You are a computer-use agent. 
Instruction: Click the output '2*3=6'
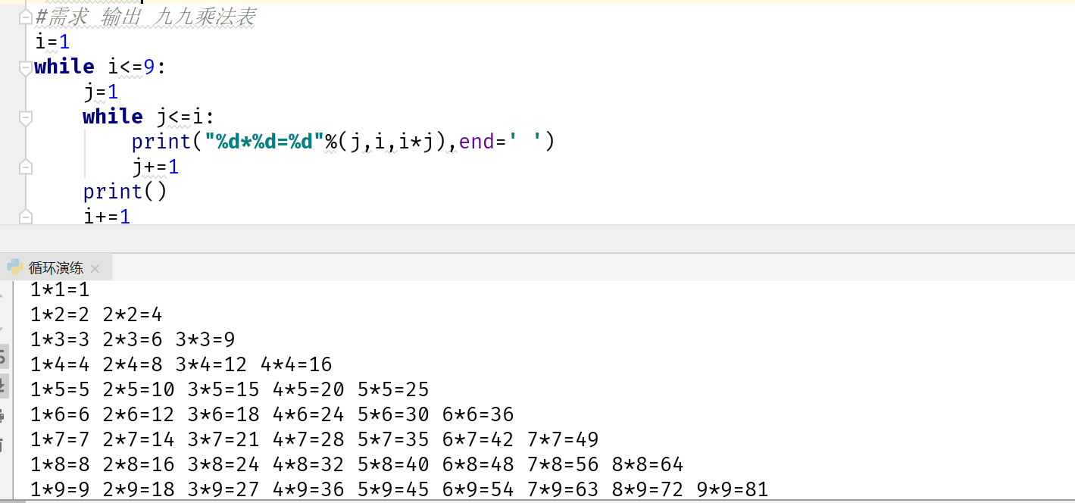pos(133,339)
